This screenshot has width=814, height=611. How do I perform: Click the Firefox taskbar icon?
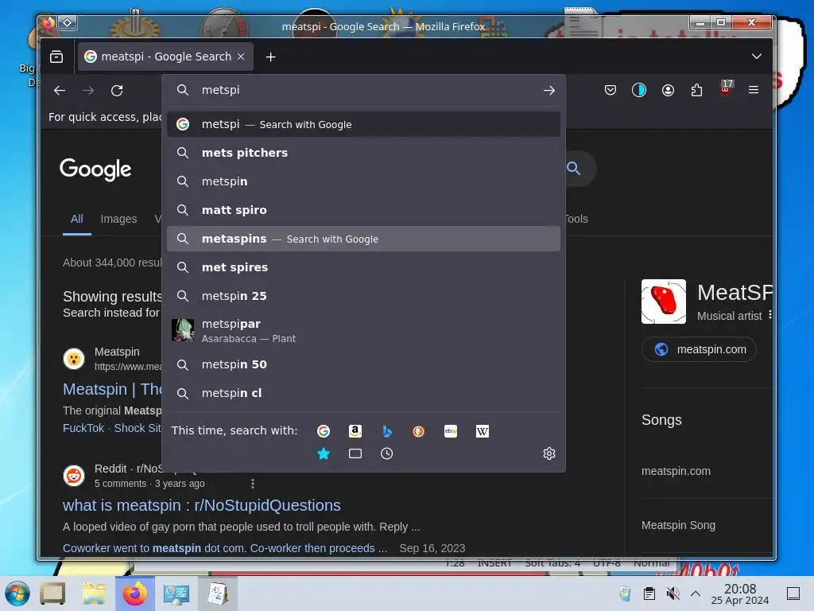coord(135,593)
